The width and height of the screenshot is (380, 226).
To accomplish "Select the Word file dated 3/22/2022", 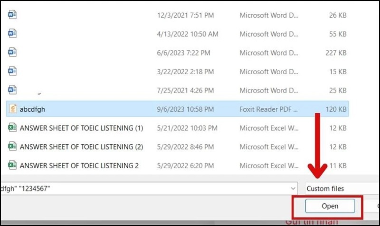I will coord(13,71).
